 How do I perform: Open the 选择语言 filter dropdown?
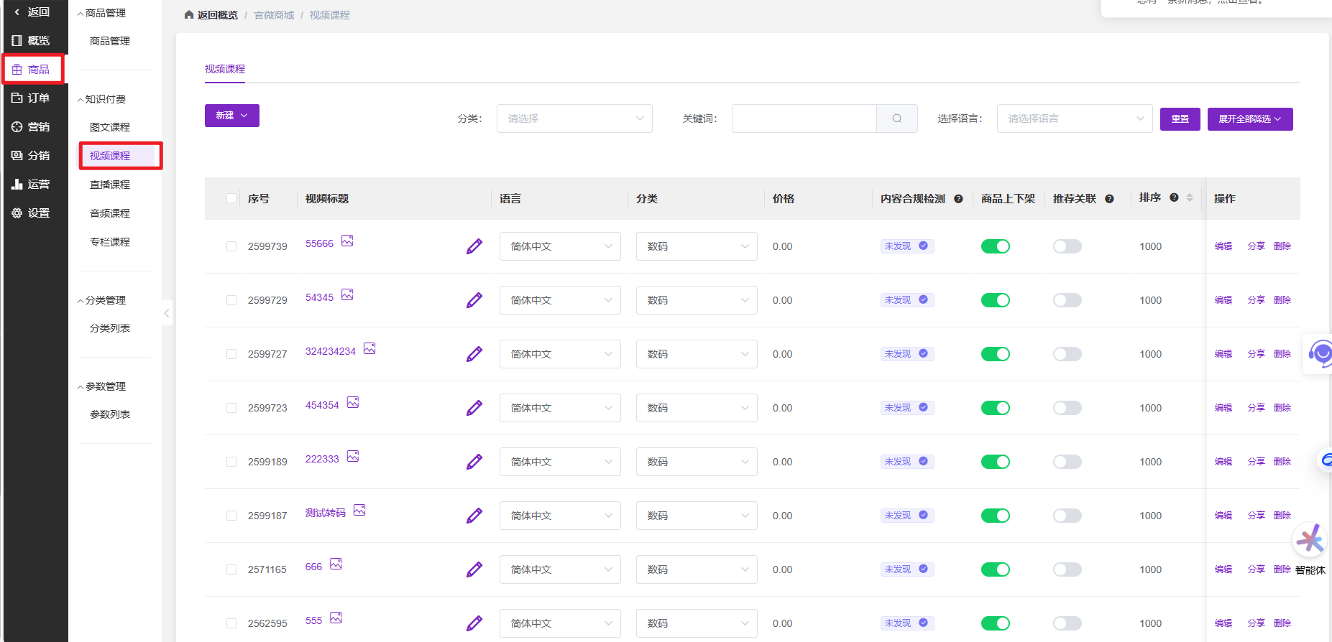point(1074,118)
